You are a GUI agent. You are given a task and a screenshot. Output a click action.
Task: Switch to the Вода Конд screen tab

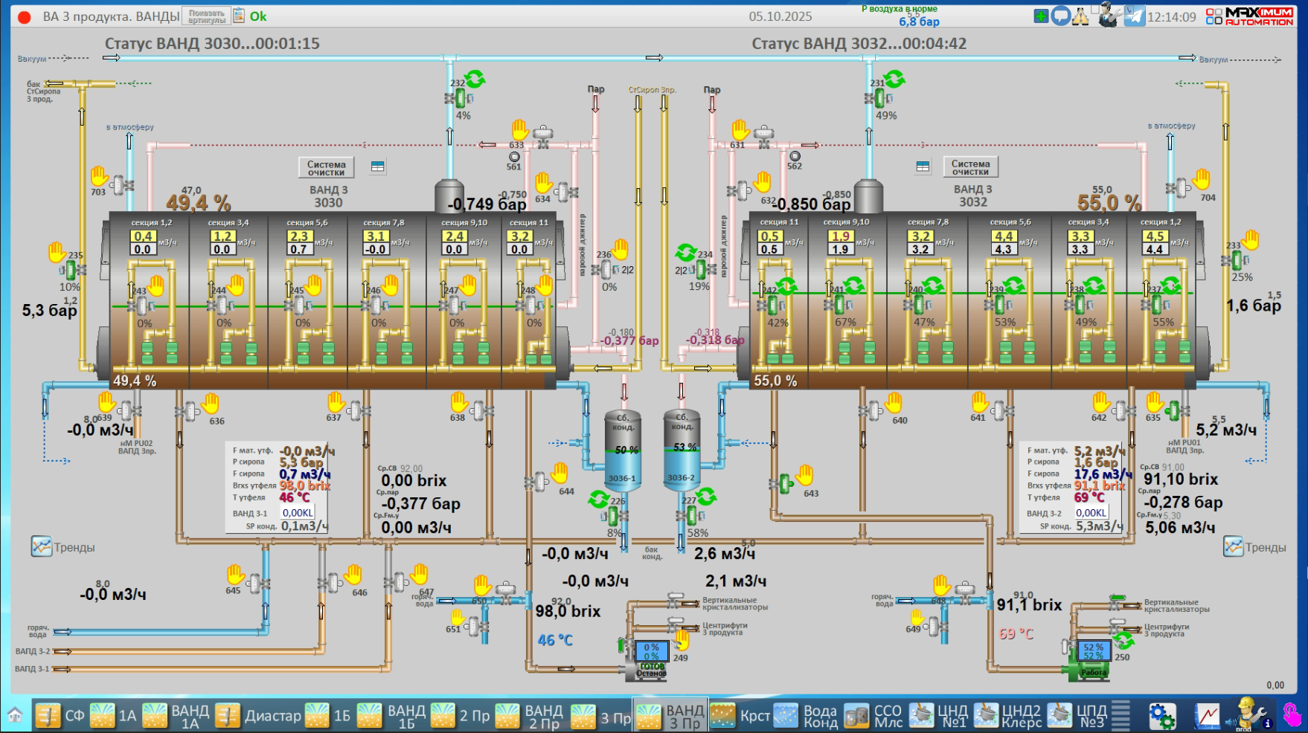(806, 716)
